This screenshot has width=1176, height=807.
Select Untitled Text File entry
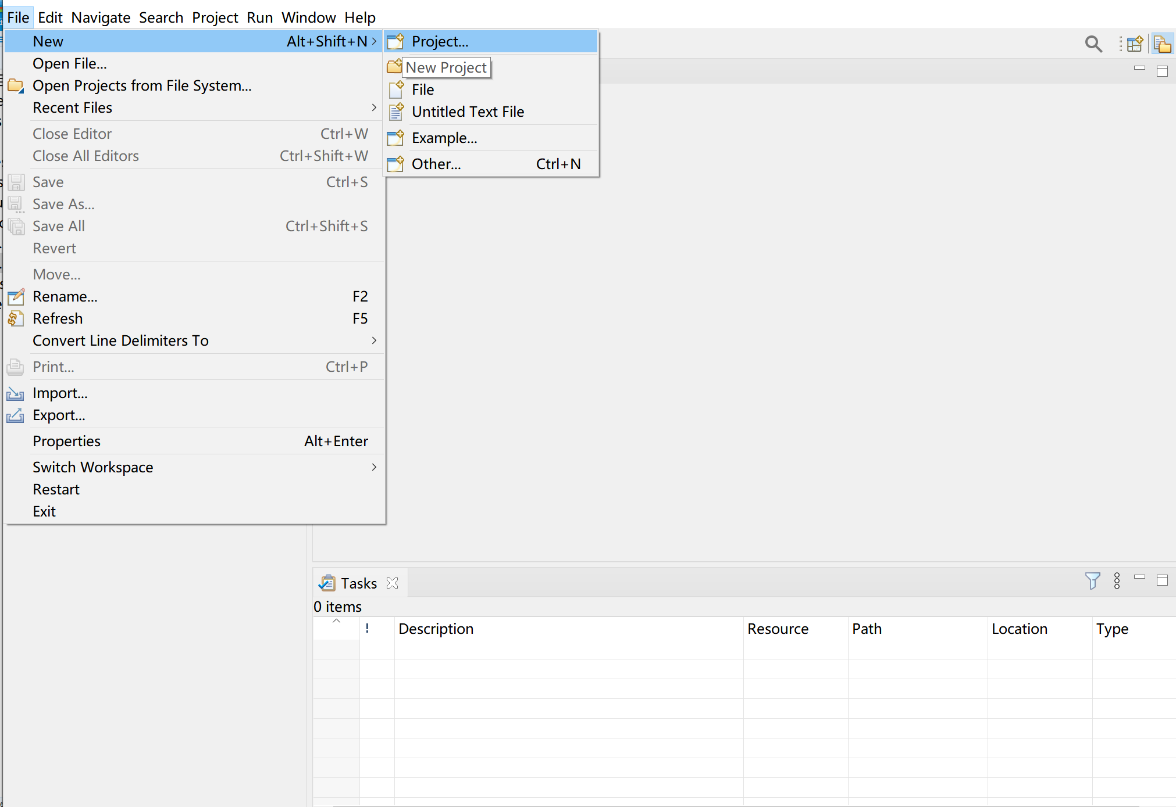(491, 112)
